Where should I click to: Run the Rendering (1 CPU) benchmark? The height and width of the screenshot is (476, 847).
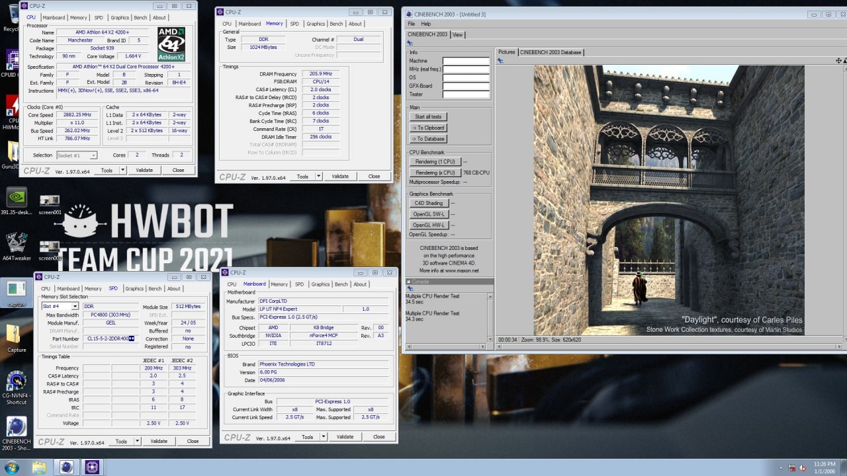point(435,162)
